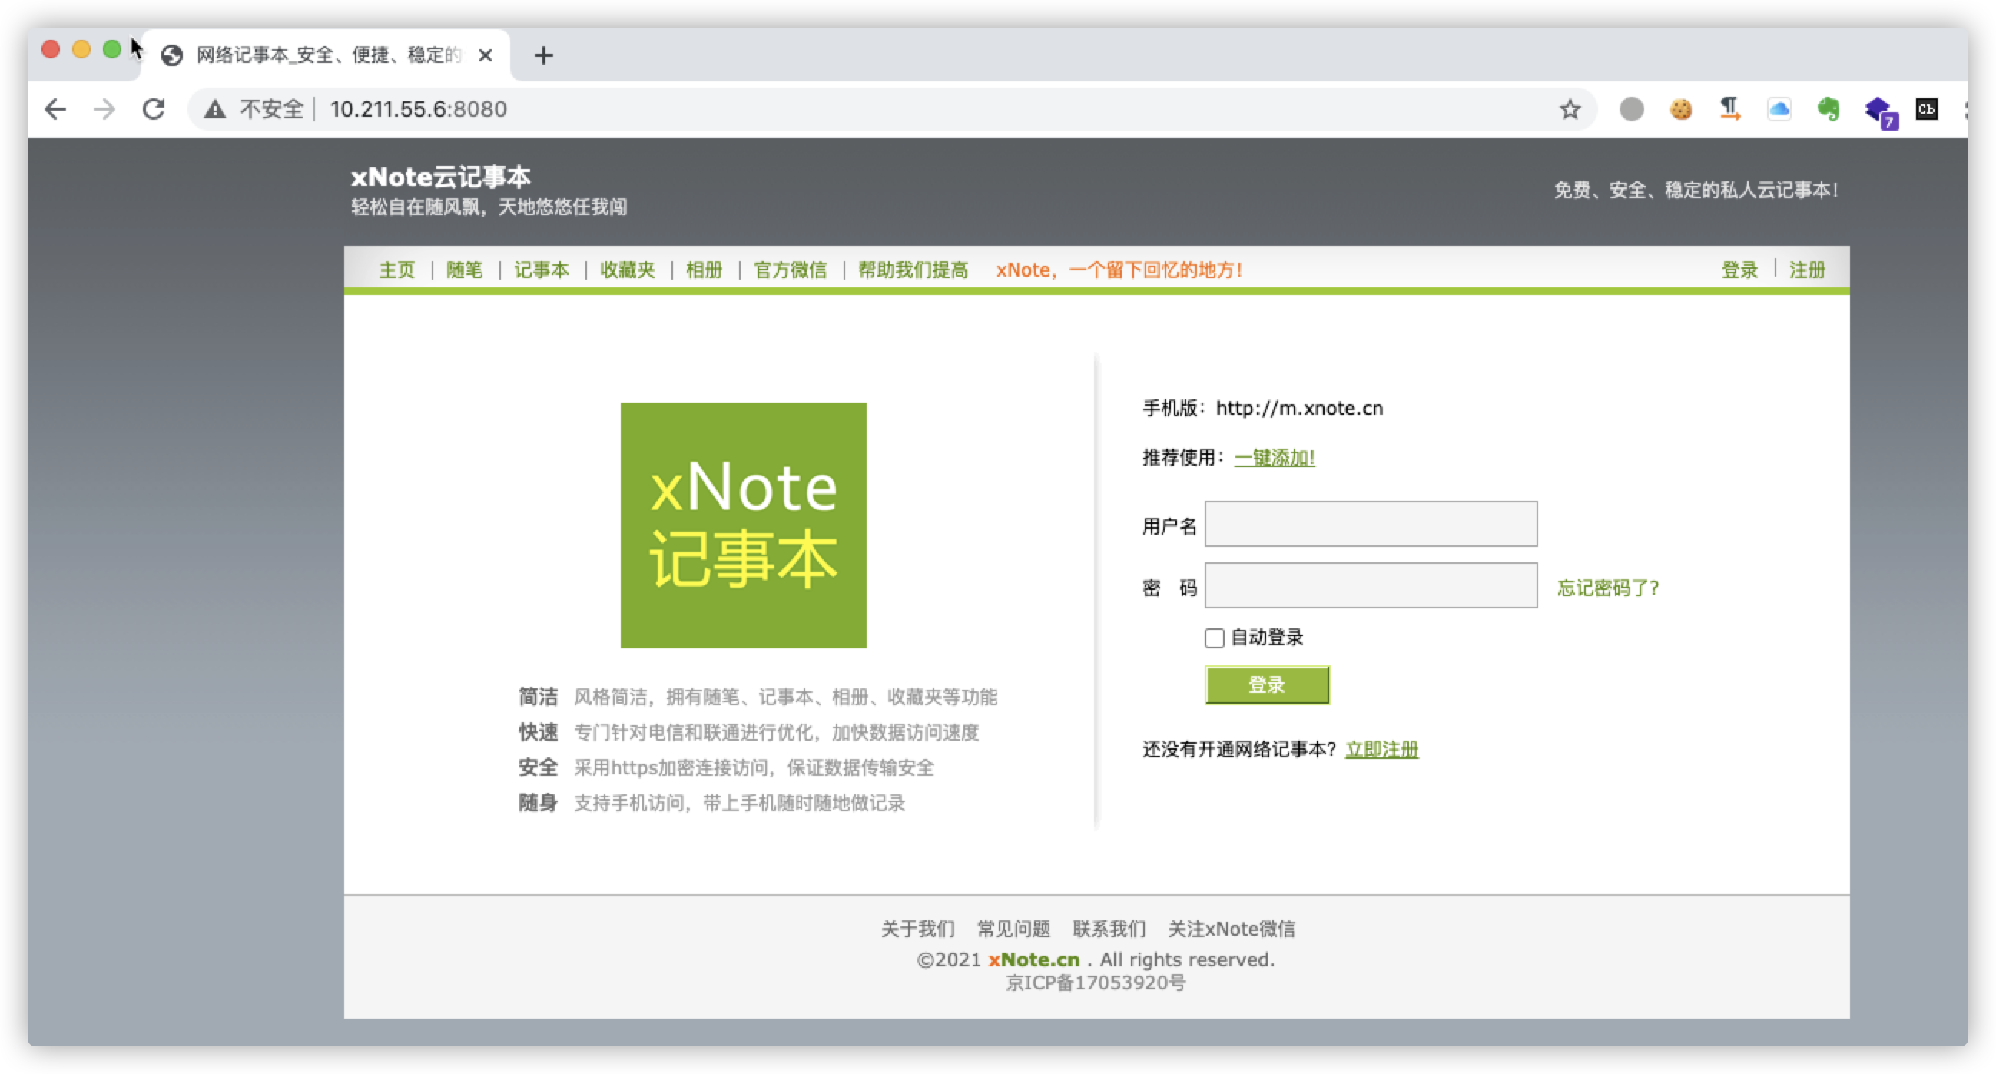
Task: Click the browser forward arrow
Action: point(104,109)
